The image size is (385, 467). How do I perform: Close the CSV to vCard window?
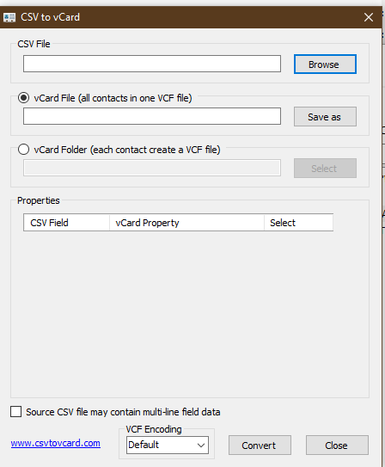coord(369,17)
